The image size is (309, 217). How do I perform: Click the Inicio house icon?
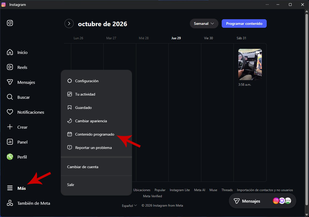10,52
